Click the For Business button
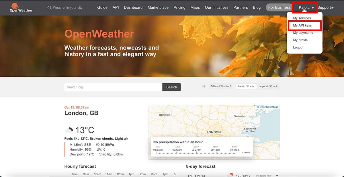 [x=279, y=7]
